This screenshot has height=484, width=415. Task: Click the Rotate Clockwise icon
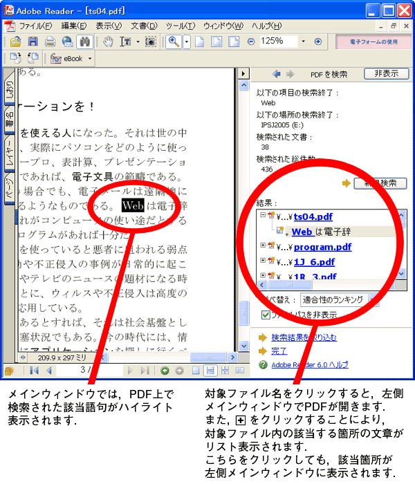[15, 57]
